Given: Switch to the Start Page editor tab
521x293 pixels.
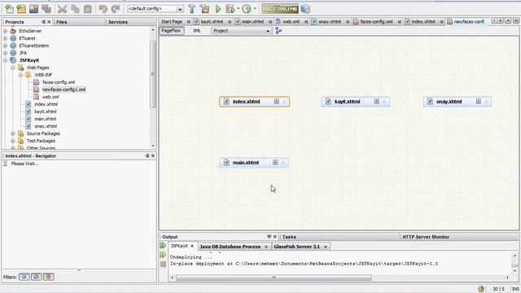Looking at the screenshot, I should click(172, 22).
